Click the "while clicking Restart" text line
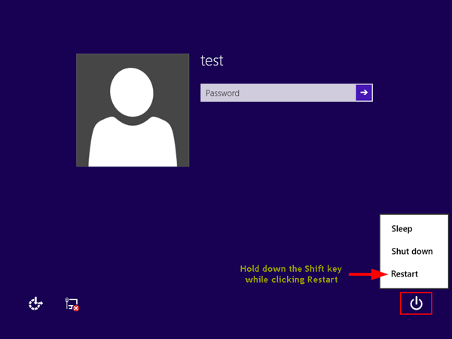The height and width of the screenshot is (339, 452). tap(289, 279)
